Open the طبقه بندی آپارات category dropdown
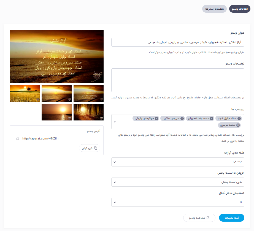This screenshot has width=254, height=231. 178,162
